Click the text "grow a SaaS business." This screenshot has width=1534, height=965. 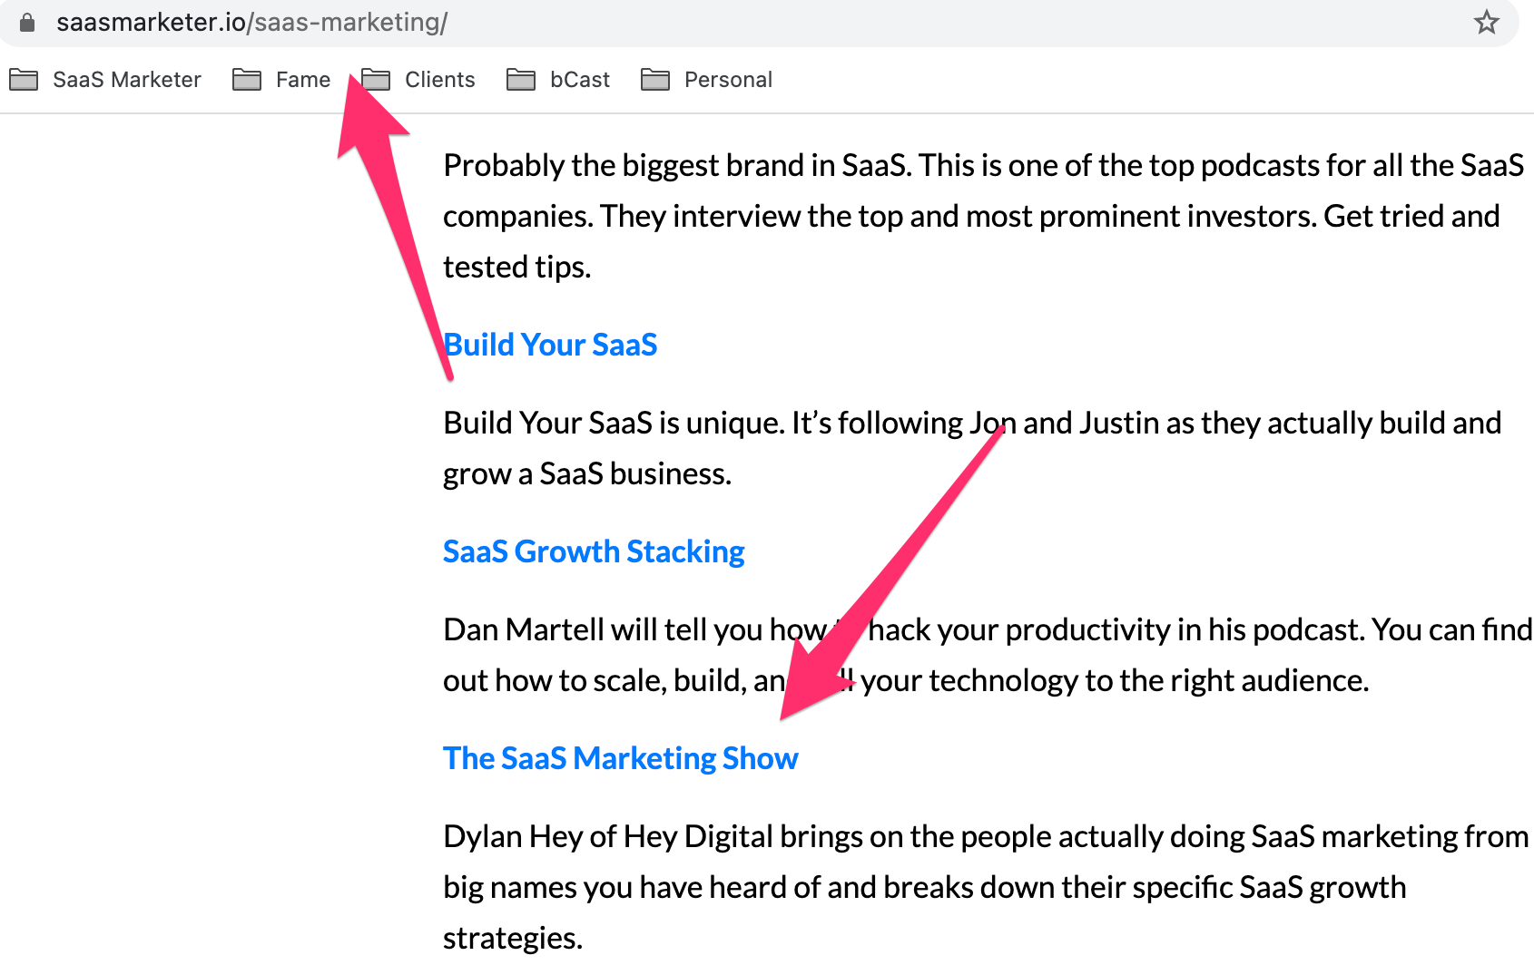click(587, 473)
